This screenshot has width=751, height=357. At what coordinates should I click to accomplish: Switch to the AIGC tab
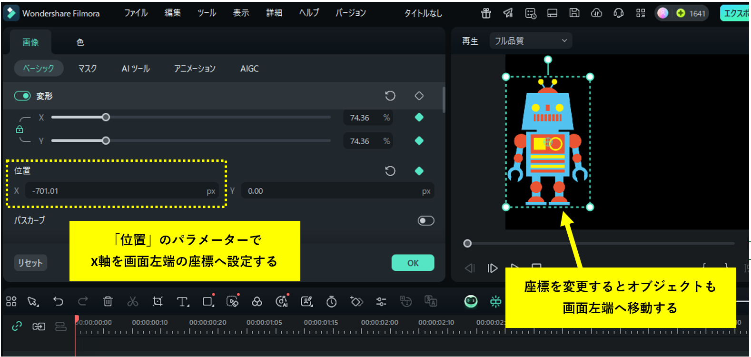coord(249,69)
